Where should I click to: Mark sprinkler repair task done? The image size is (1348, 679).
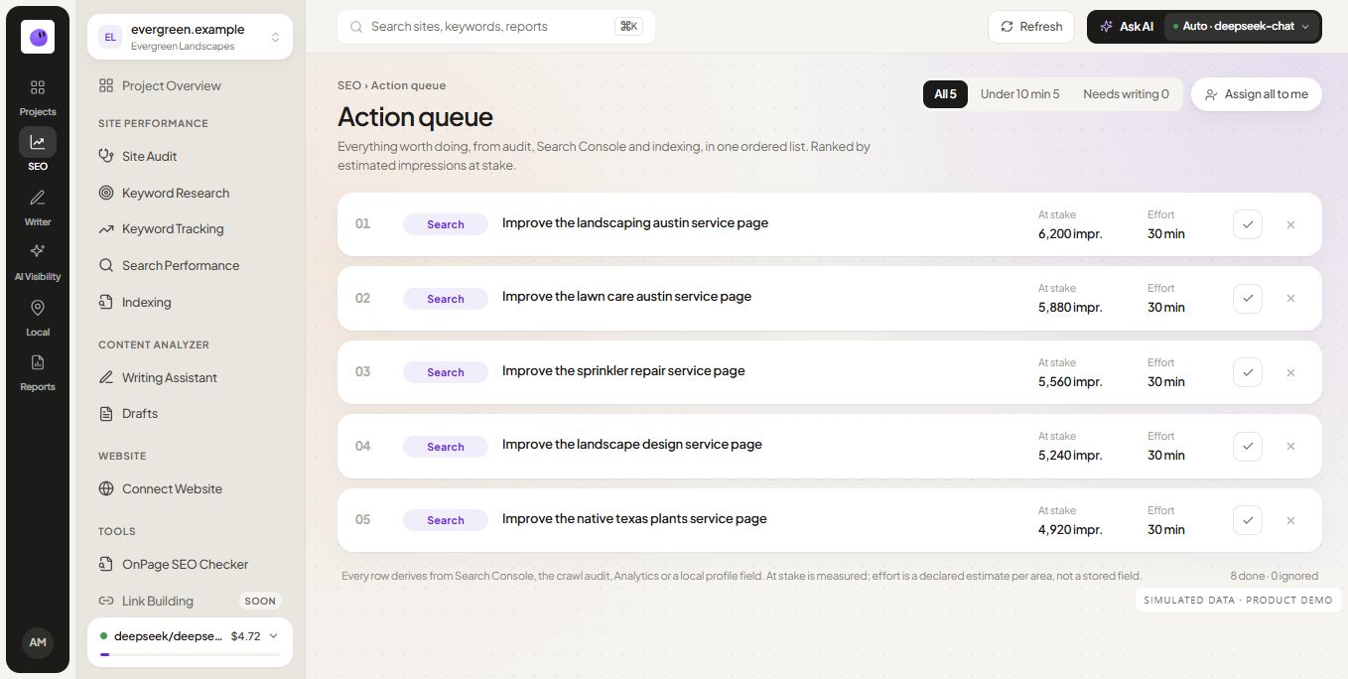(x=1248, y=372)
